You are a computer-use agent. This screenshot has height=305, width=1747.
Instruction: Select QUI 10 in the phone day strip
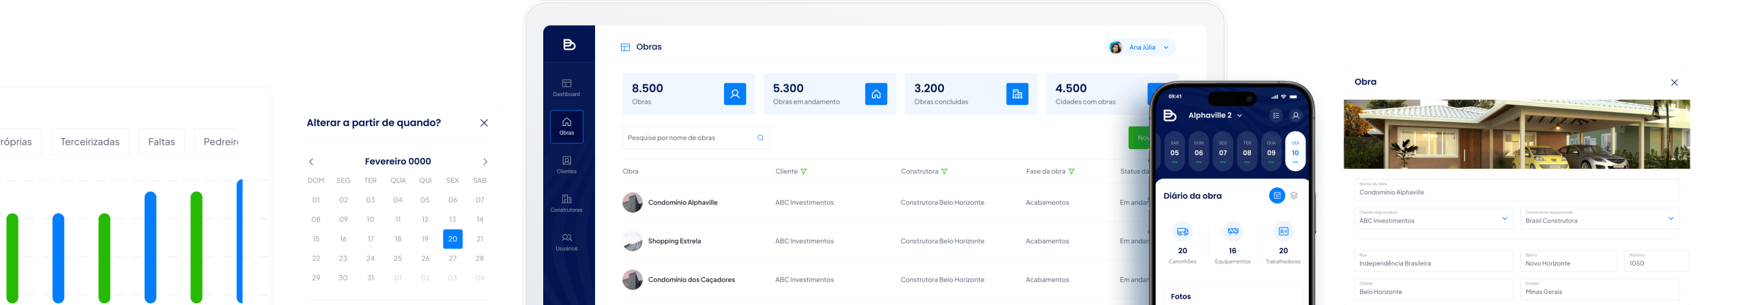point(1295,150)
